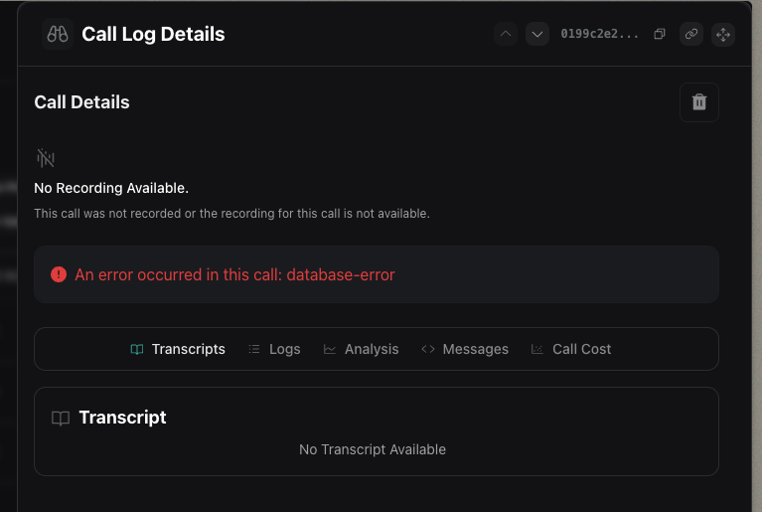View the Call Cost tab
Viewport: 762px width, 512px height.
pos(571,349)
